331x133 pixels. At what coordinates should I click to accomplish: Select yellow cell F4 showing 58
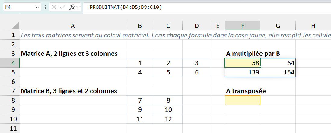243,63
